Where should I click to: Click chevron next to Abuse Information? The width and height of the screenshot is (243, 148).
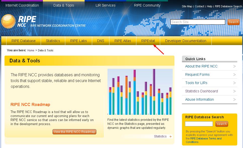click(234, 99)
